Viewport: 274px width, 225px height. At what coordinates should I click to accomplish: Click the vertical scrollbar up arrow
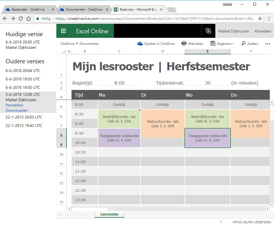click(x=272, y=103)
